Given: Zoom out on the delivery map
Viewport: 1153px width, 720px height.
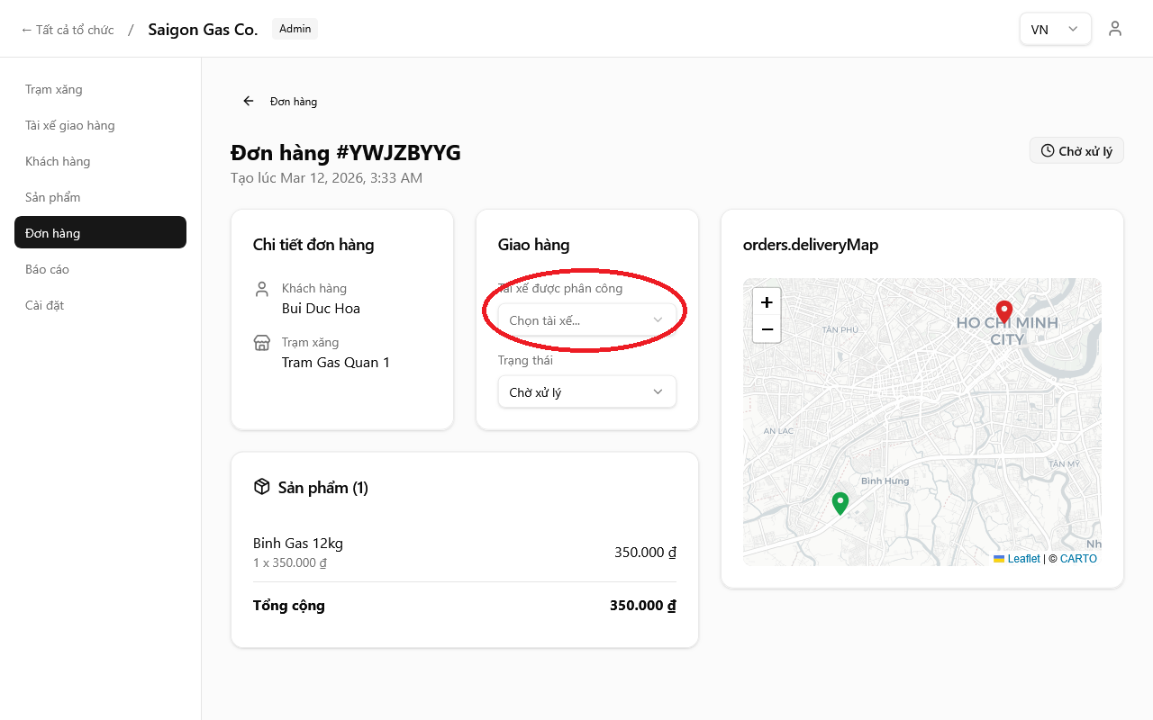Looking at the screenshot, I should click(767, 329).
